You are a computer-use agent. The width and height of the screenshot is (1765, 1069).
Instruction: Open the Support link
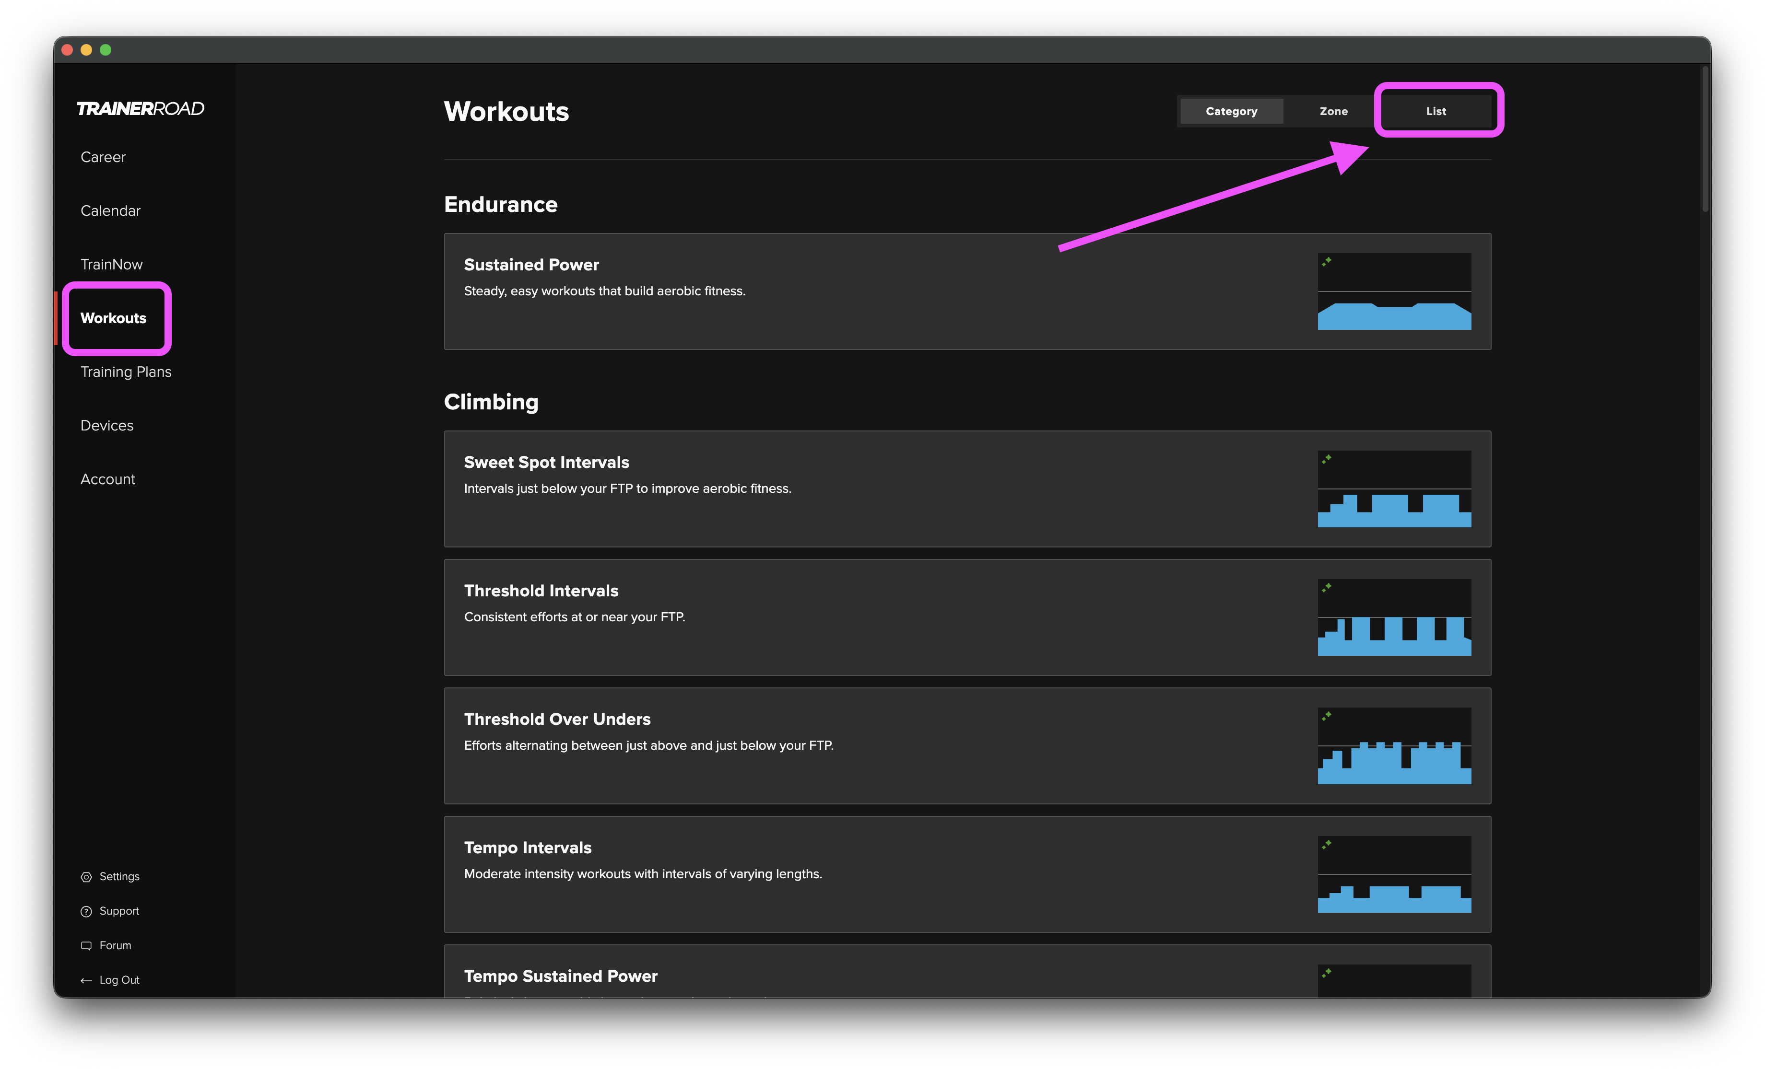(119, 911)
